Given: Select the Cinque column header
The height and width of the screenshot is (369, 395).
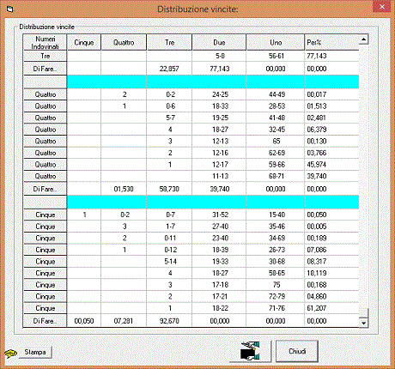Looking at the screenshot, I should click(x=84, y=42).
